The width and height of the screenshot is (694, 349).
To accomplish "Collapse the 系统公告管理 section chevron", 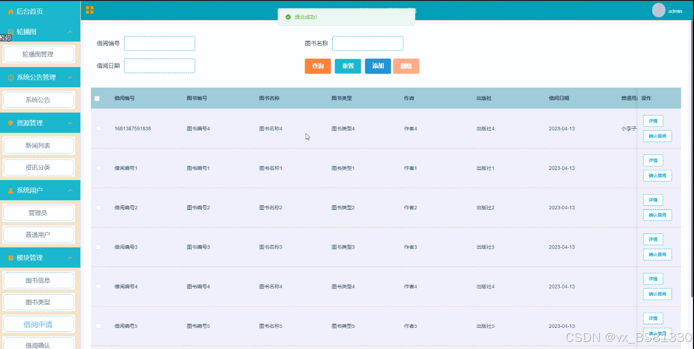I will 70,78.
